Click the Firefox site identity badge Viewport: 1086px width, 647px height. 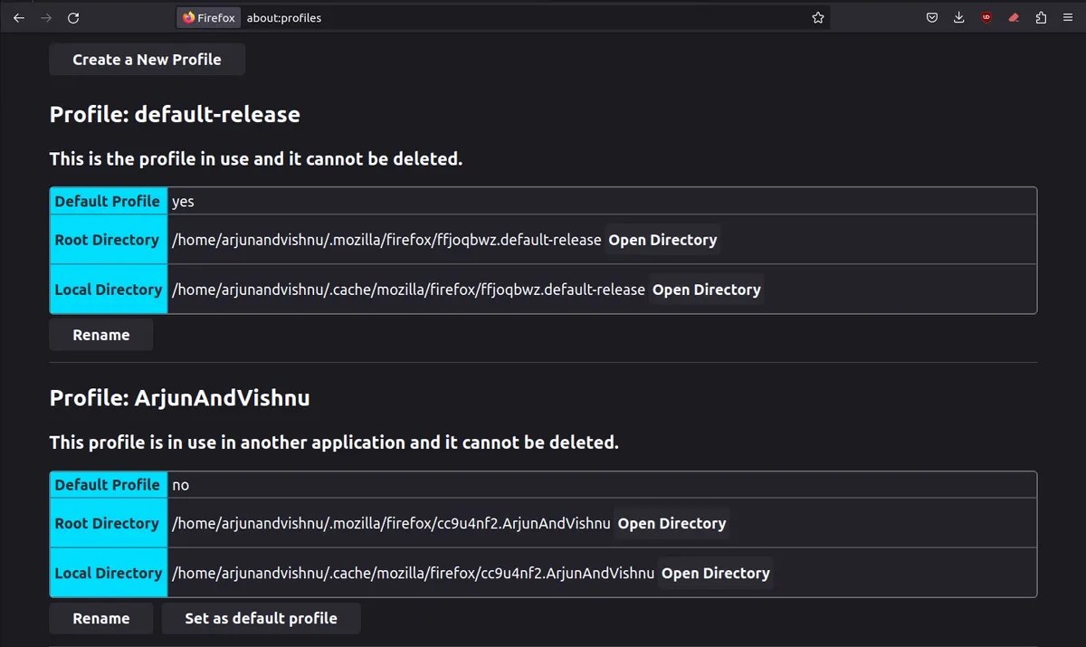tap(209, 18)
